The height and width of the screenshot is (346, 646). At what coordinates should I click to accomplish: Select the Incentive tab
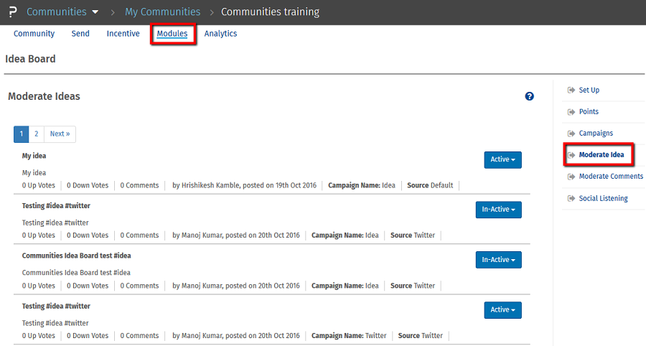(x=123, y=34)
